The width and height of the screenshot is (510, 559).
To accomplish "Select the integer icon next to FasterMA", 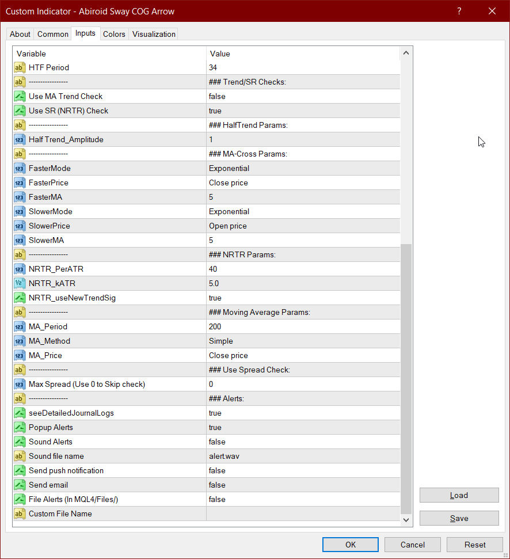I will point(20,197).
